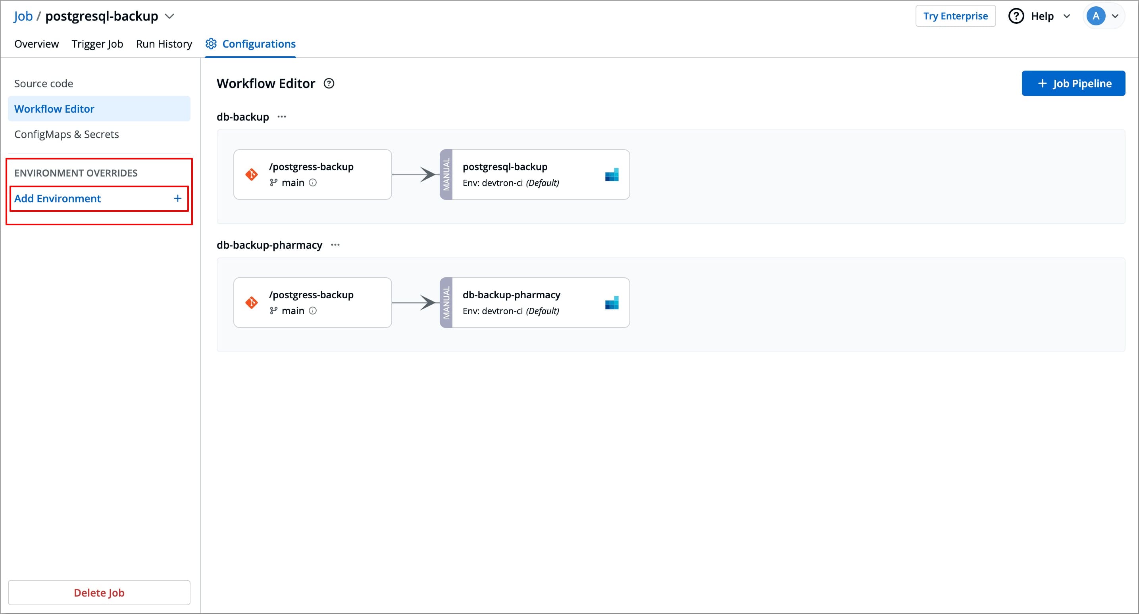This screenshot has height=614, width=1139.
Task: Click the Delete Job button
Action: click(99, 592)
